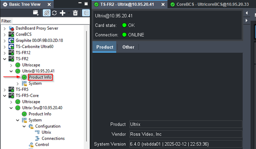Switch to the Other tab
The image size is (256, 149).
click(128, 47)
